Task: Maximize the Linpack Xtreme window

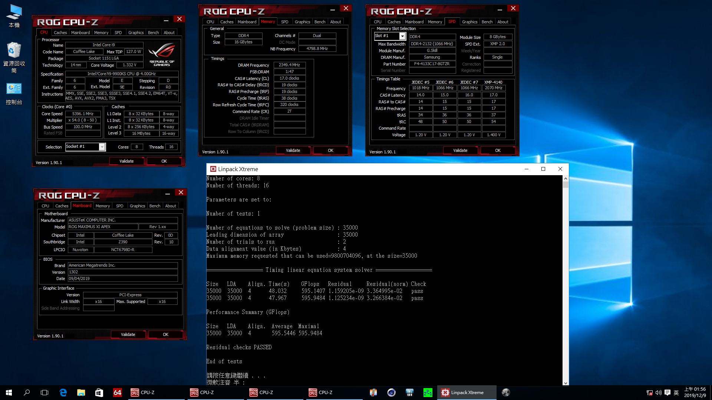Action: click(x=543, y=169)
